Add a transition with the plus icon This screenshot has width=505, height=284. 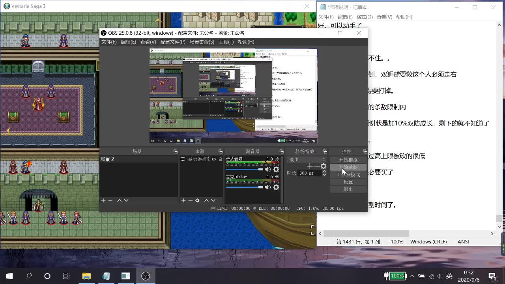point(310,166)
